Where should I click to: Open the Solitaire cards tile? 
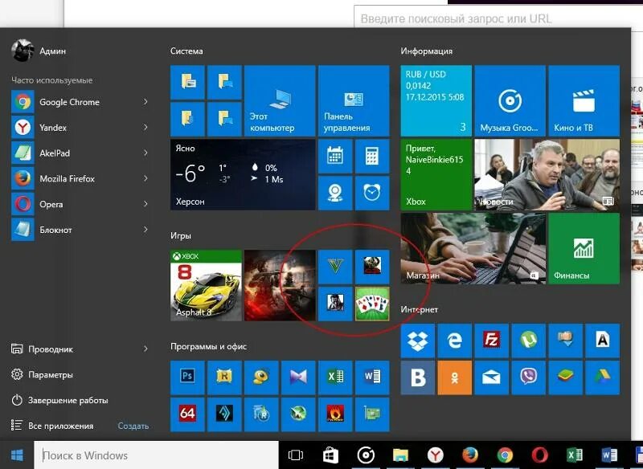(372, 304)
